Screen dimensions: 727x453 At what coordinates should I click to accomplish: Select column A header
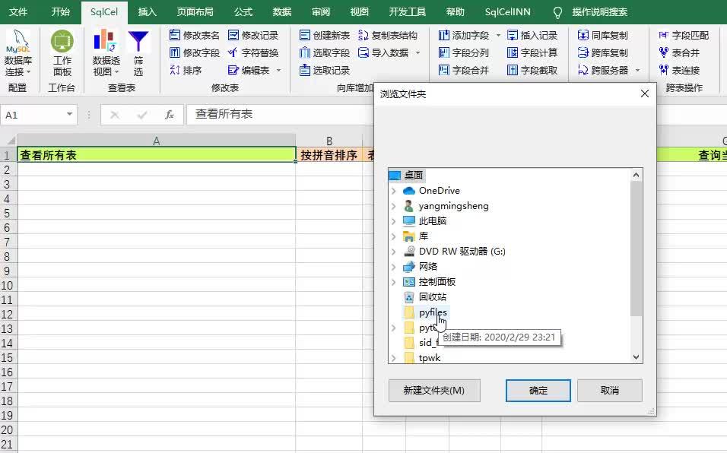coord(156,141)
